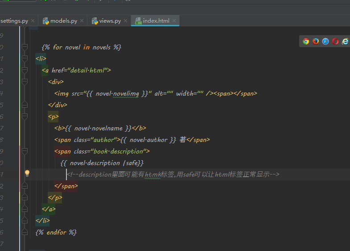Open page preview in Firefox browser
This screenshot has width=350, height=251.
coord(316,41)
